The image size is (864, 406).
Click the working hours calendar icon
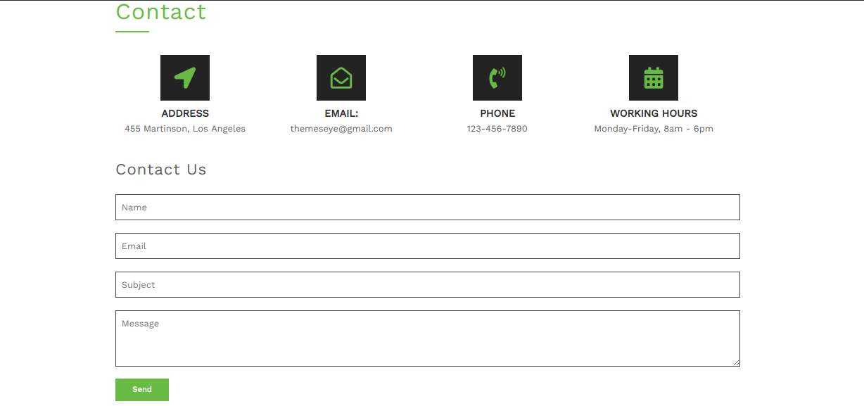[654, 77]
